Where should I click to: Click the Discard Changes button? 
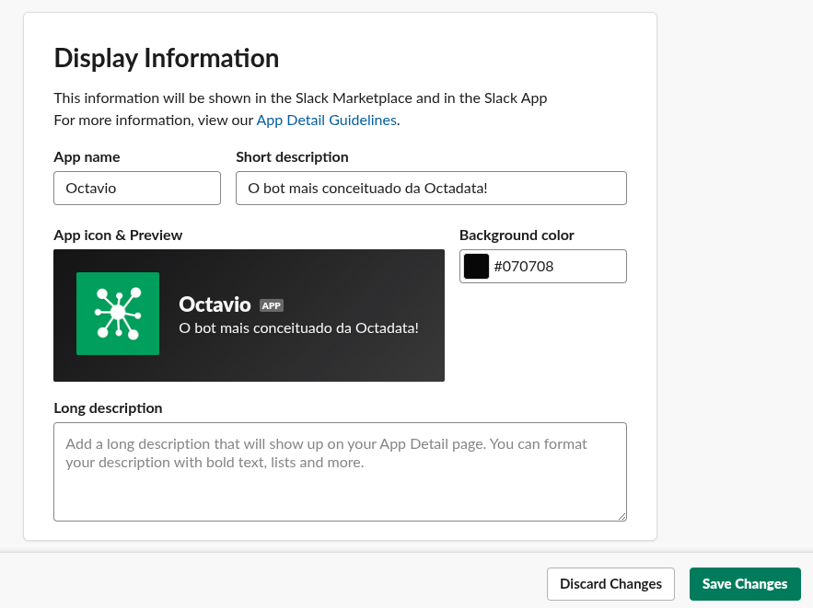coord(610,584)
